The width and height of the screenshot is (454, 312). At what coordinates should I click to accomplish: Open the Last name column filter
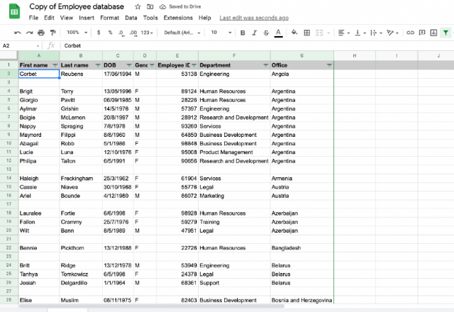[98, 65]
